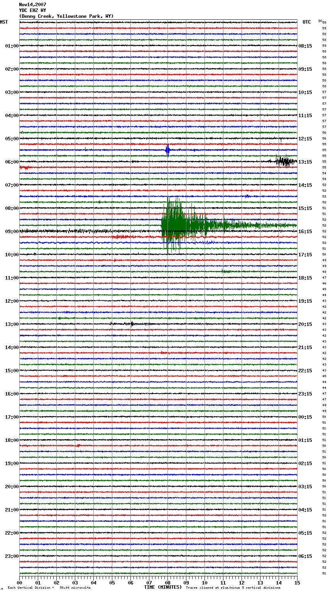
Task: Click the 00 minute tick on the time axis
Action: click(20, 583)
